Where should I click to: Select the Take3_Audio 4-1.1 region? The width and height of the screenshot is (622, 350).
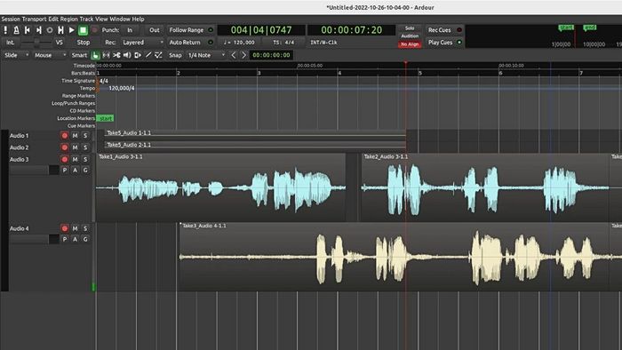(394, 257)
